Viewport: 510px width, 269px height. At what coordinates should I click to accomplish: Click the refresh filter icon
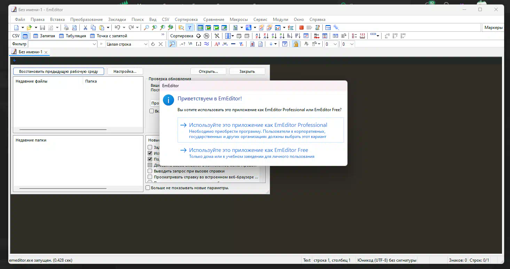153,44
